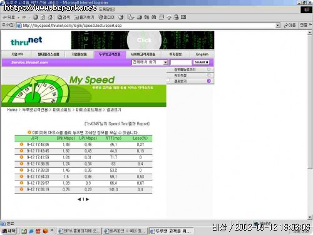Click the SEARCH button

click(x=202, y=62)
